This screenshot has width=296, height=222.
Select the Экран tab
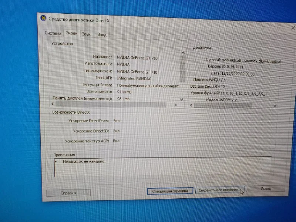point(71,33)
